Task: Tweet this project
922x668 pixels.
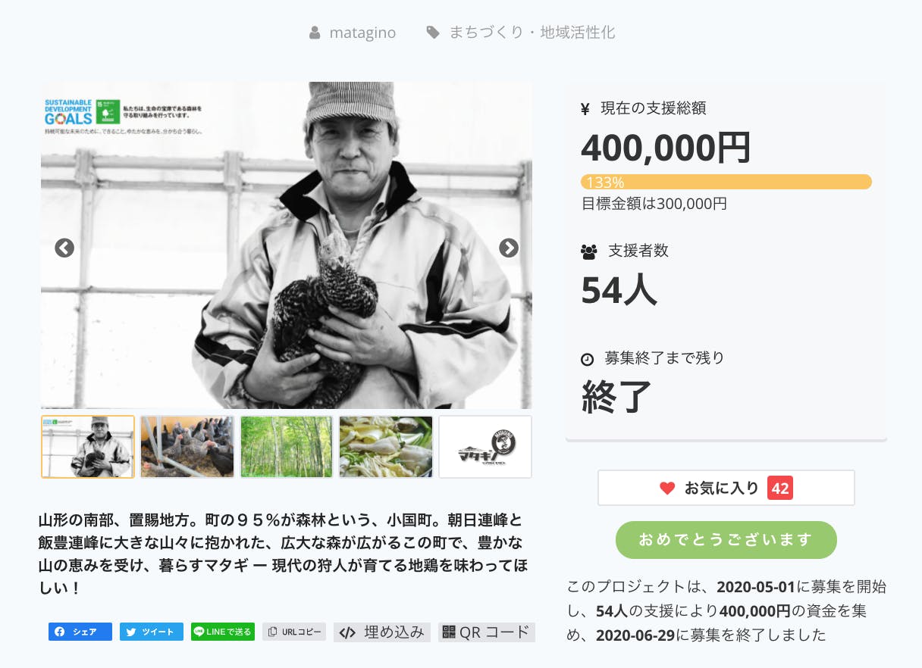Action: click(151, 632)
